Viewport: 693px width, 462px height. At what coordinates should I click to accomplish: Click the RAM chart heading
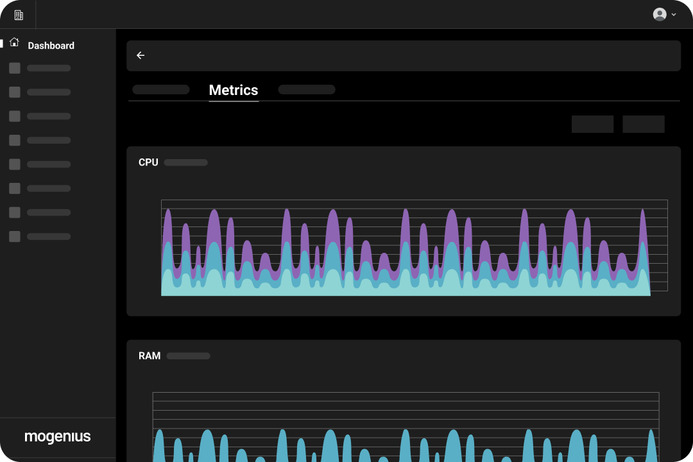pyautogui.click(x=150, y=356)
